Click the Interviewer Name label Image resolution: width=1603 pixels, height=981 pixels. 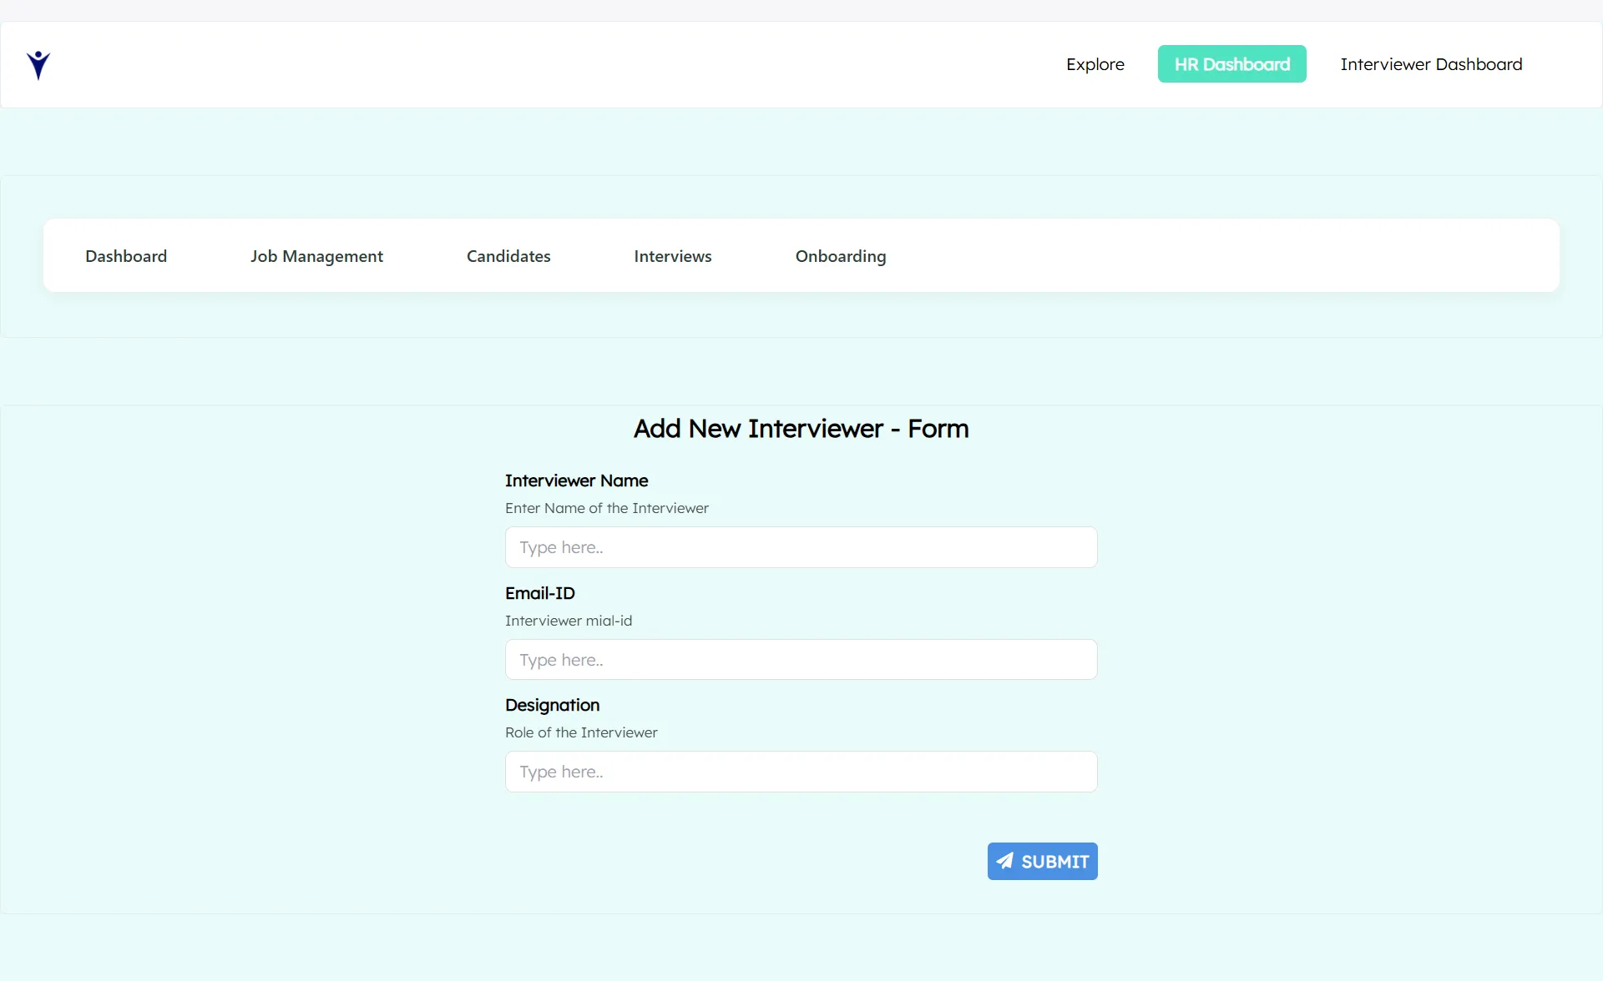[x=576, y=480]
